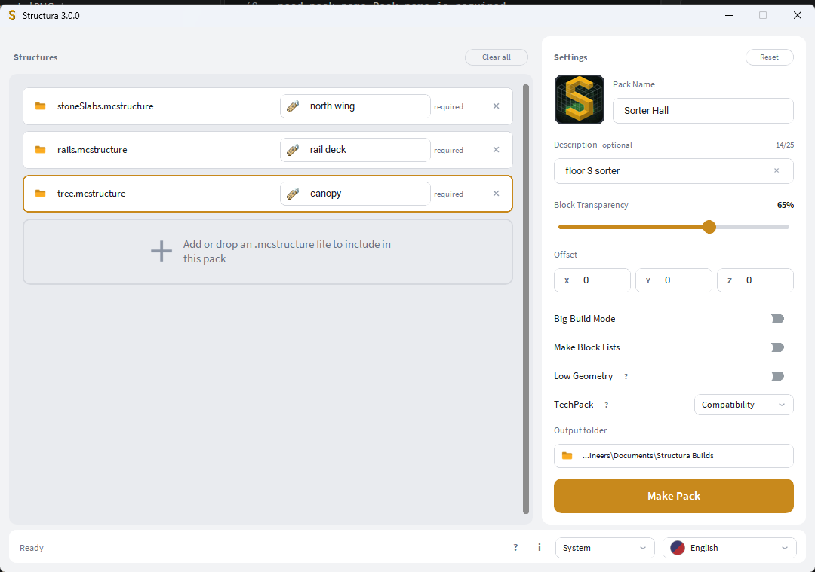Click the Output folder path field
This screenshot has width=815, height=572.
pos(674,456)
